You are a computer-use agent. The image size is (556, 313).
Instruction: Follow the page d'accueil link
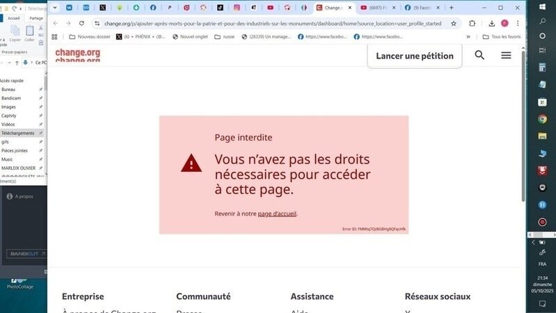[277, 214]
